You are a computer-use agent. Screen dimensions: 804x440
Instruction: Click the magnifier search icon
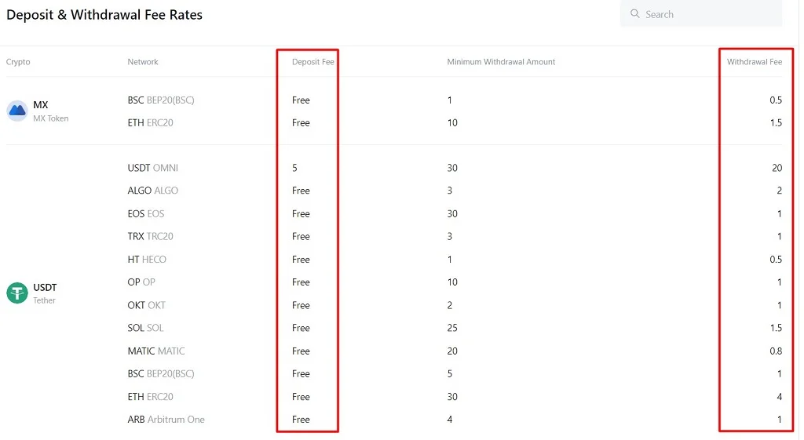coord(634,14)
